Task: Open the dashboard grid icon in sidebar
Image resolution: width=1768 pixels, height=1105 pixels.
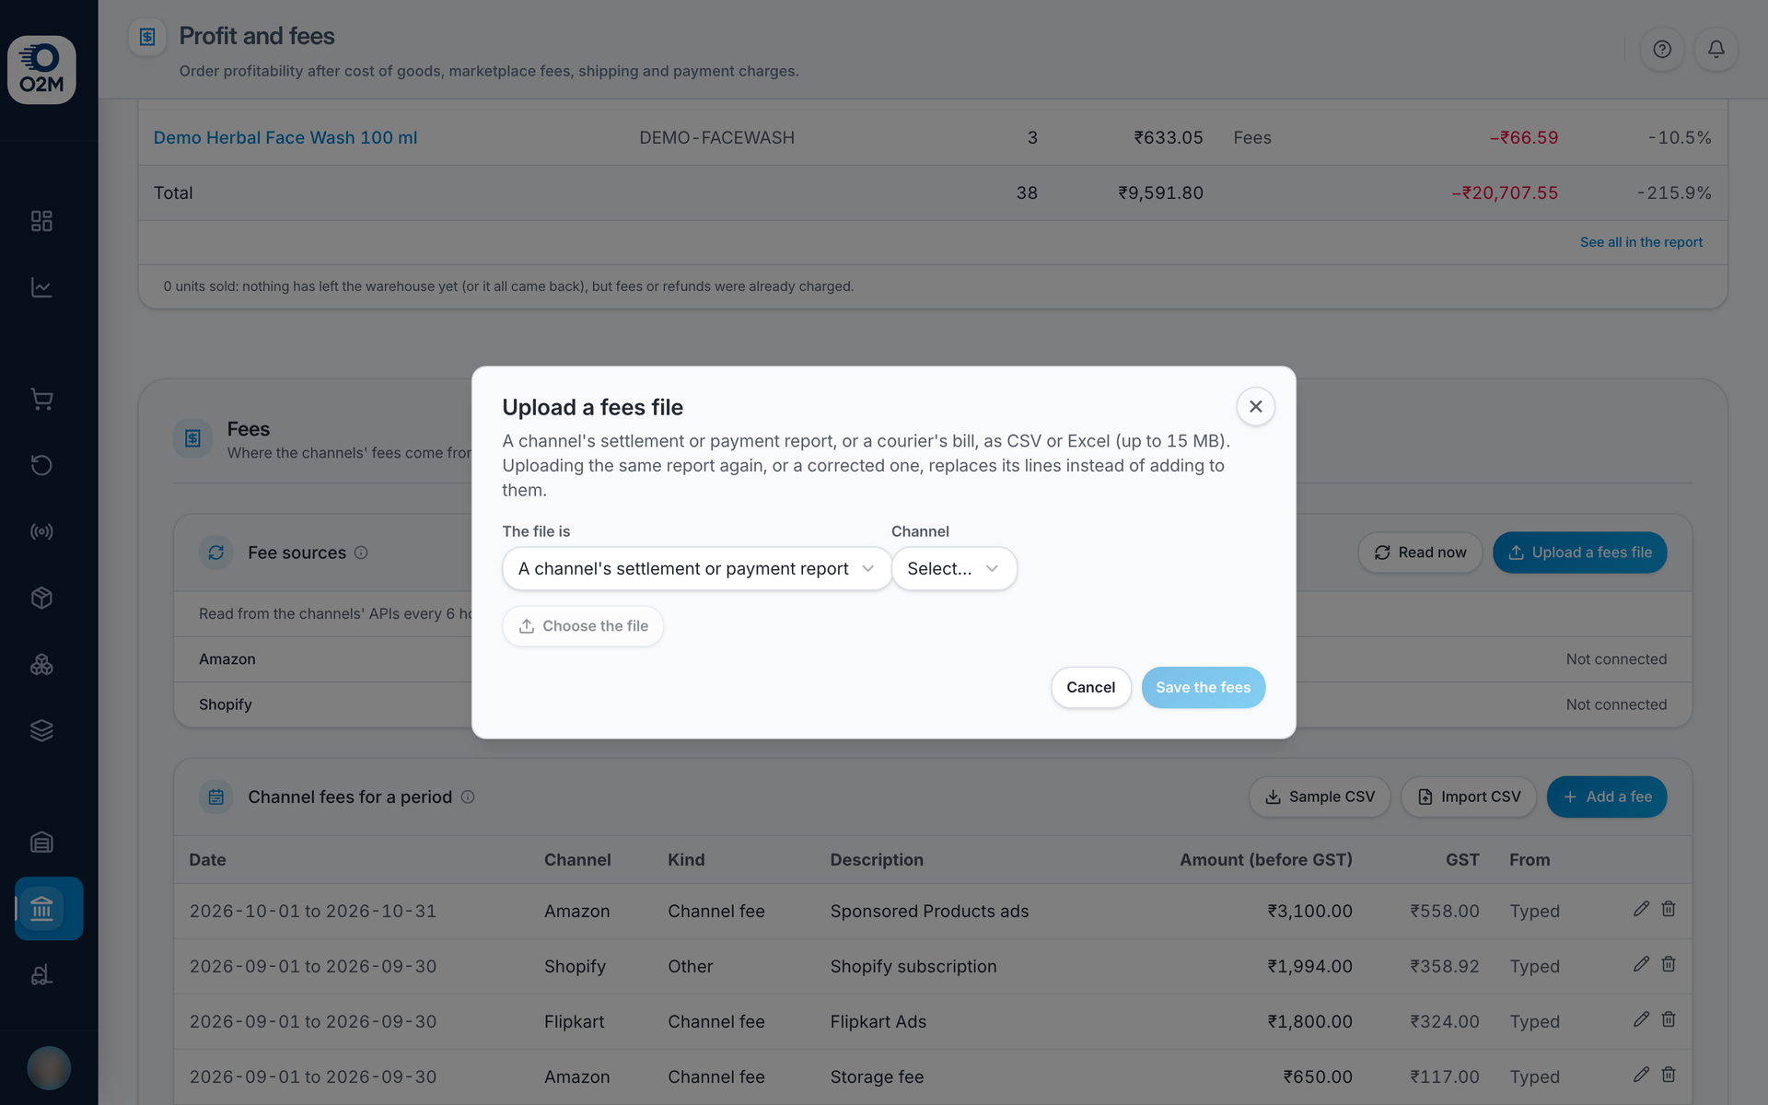Action: click(41, 221)
